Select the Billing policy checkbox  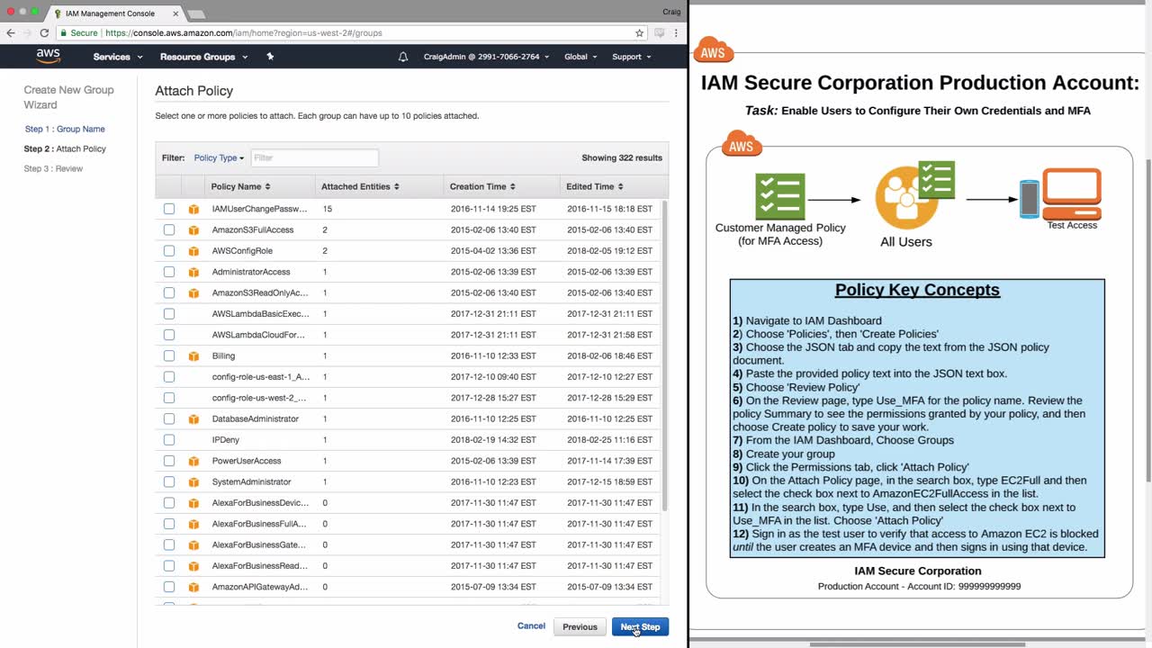click(x=169, y=356)
